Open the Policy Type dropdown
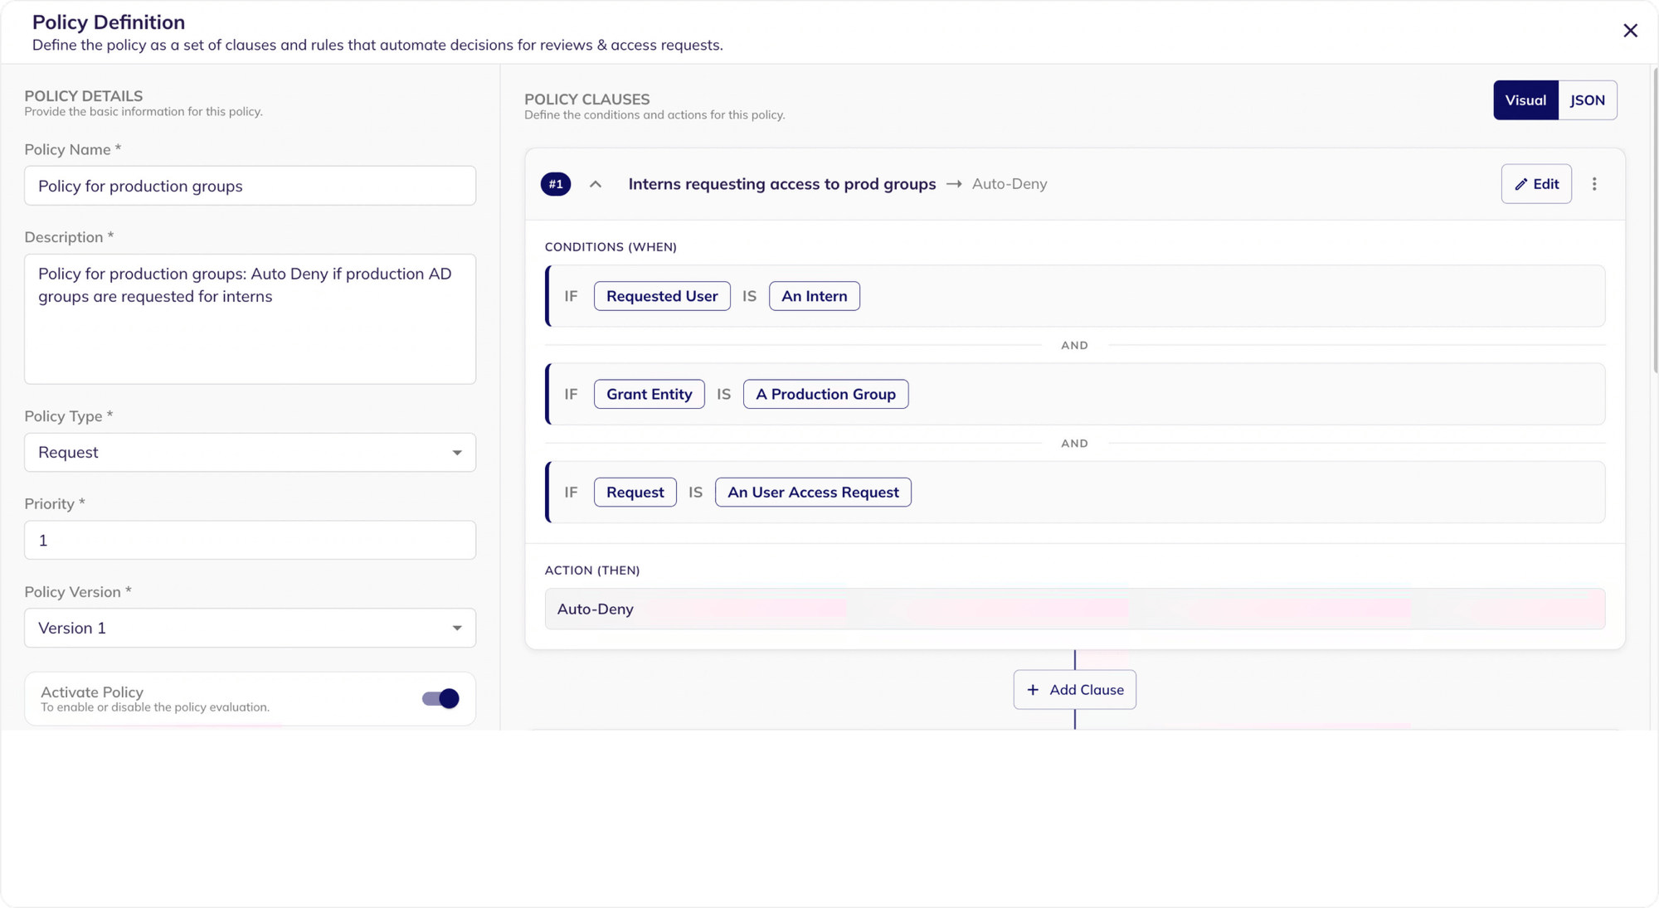 (x=250, y=453)
